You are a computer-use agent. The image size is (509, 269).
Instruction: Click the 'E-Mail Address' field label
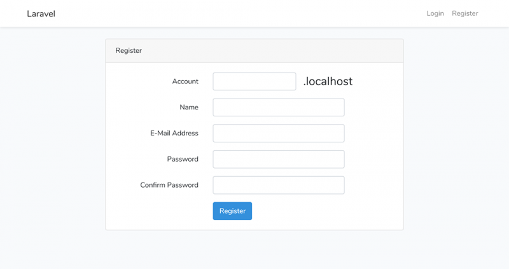click(x=174, y=134)
